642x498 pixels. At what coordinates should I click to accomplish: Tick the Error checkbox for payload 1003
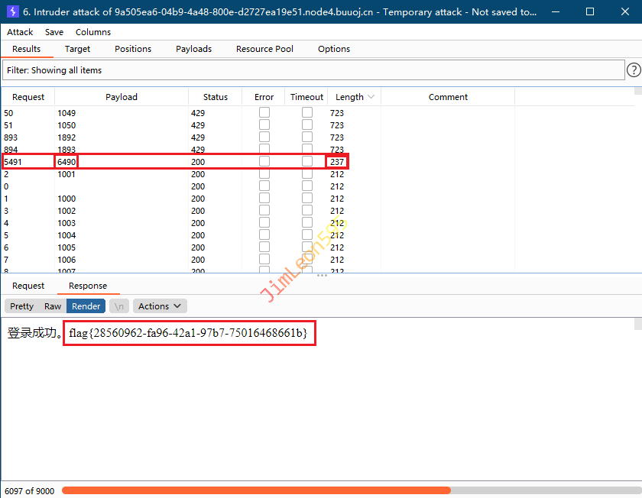click(x=264, y=223)
